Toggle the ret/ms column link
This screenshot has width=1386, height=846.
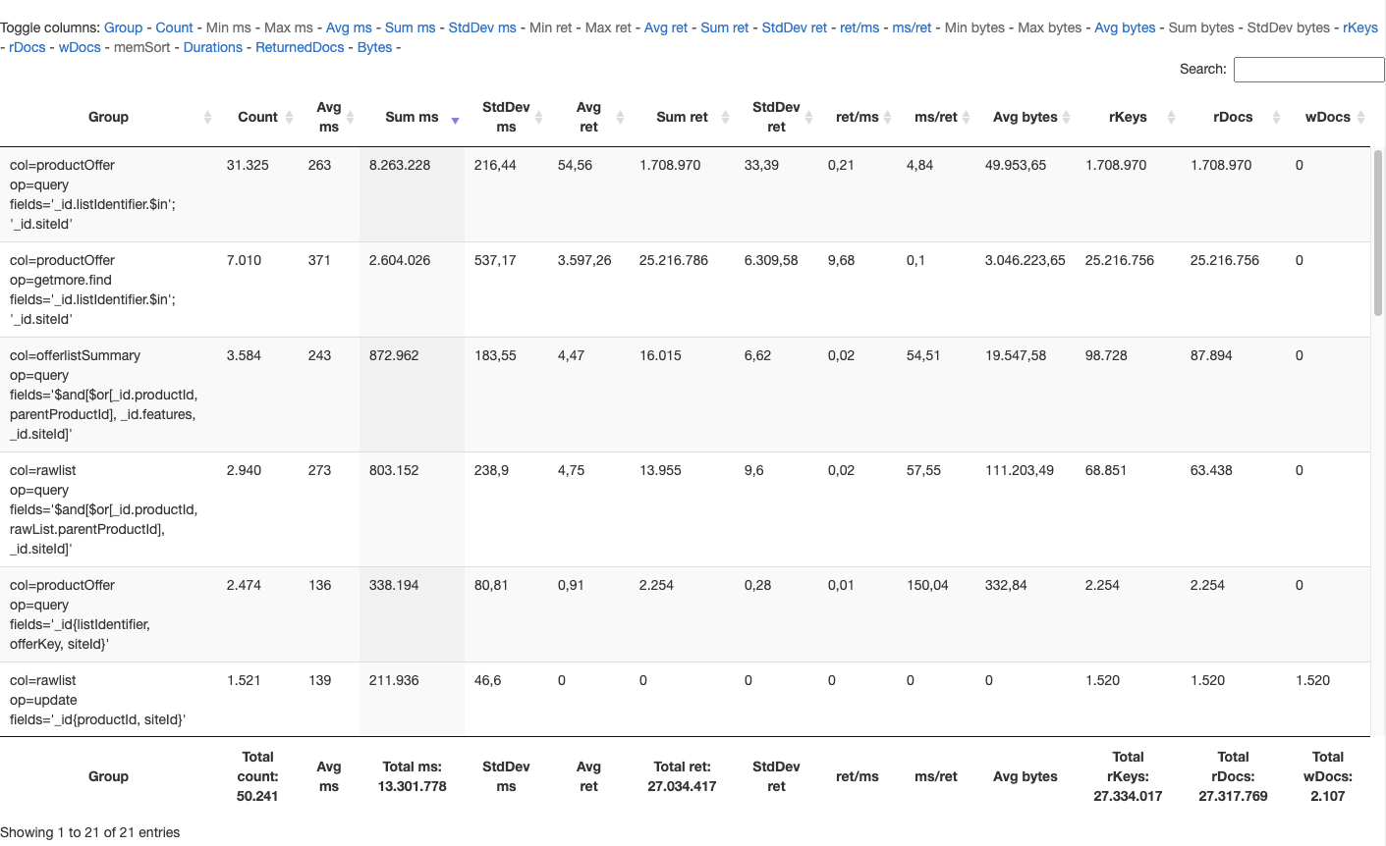tap(859, 27)
